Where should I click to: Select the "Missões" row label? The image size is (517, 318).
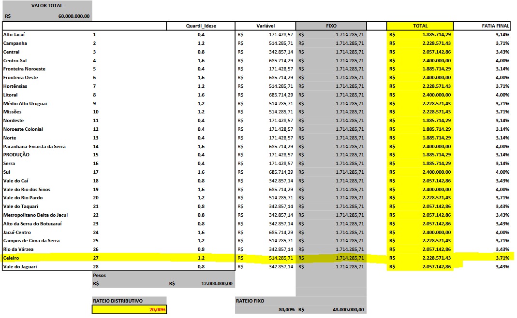coord(12,112)
